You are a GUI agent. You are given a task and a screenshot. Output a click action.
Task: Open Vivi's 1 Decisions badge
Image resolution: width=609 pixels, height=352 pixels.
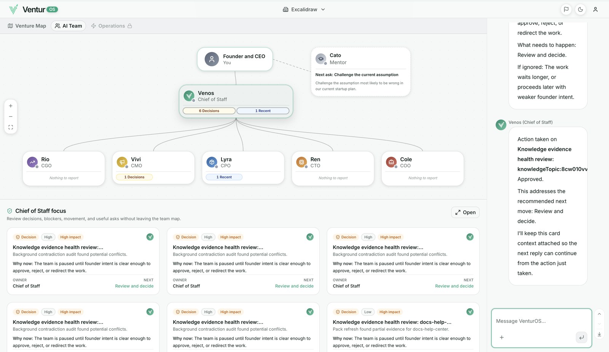[134, 177]
